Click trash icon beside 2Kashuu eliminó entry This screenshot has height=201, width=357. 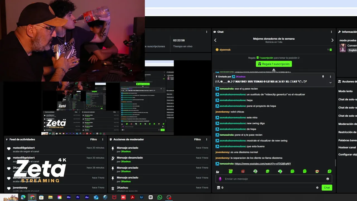coord(113,188)
